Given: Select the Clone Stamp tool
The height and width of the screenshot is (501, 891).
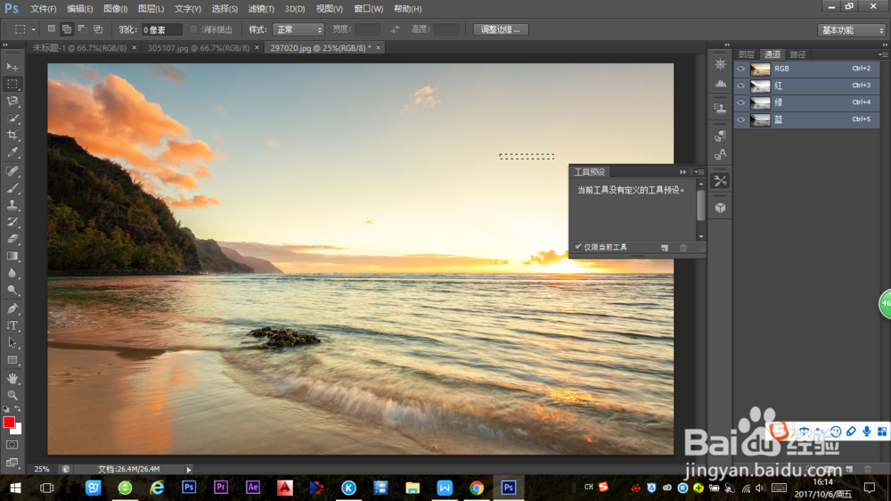Looking at the screenshot, I should [x=12, y=205].
